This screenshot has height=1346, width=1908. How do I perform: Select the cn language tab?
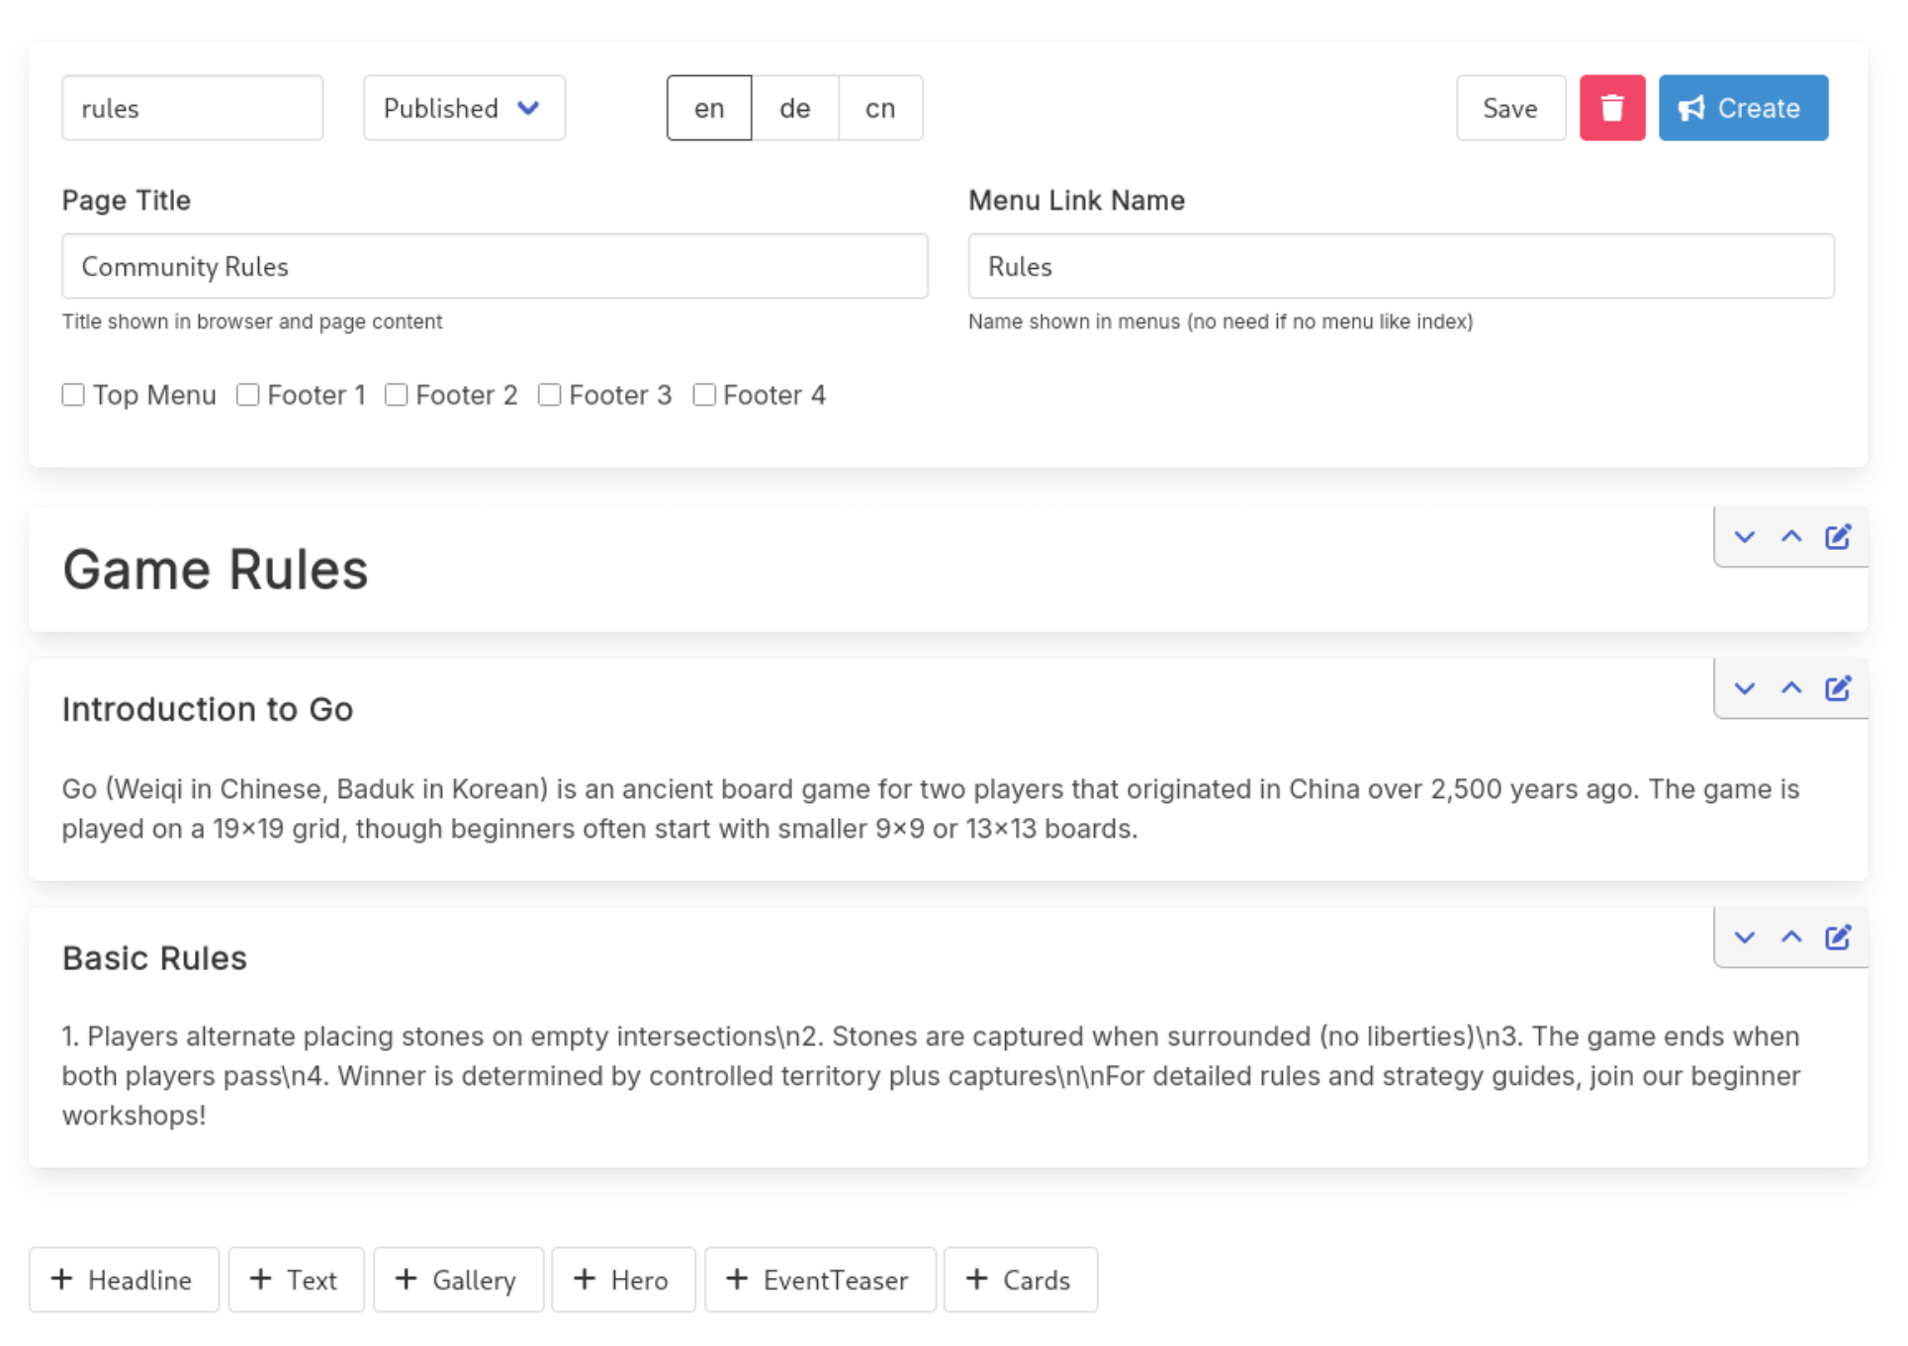[x=879, y=108]
